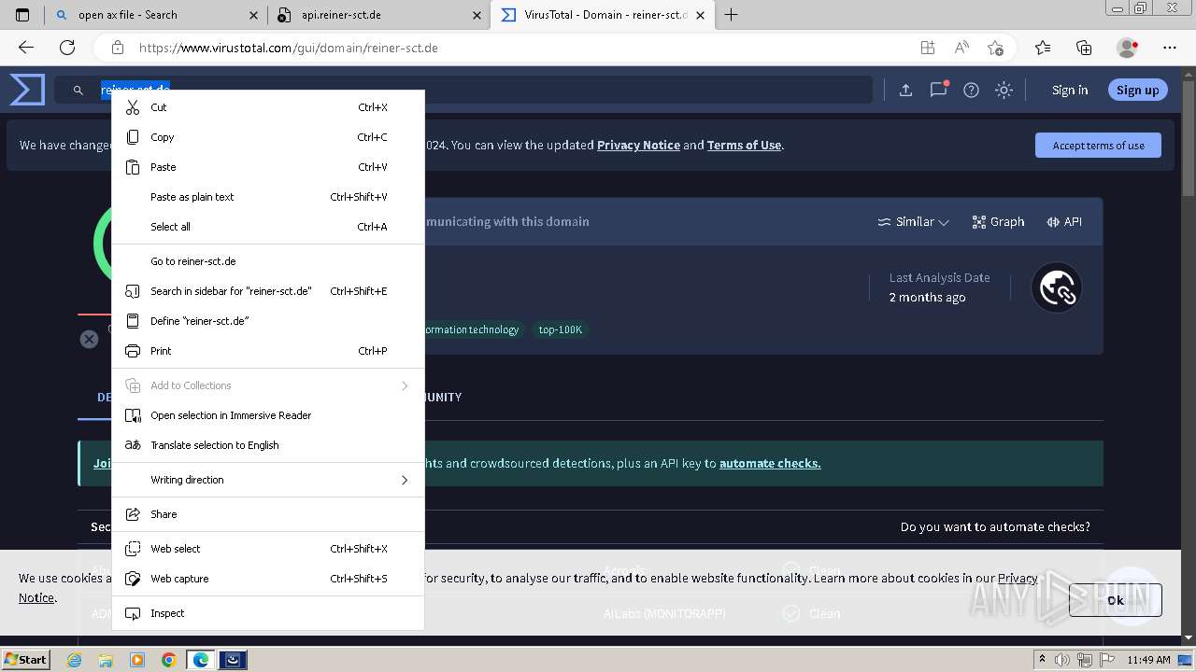Image resolution: width=1196 pixels, height=672 pixels.
Task: Accept cookies with the Ok button
Action: point(1116,600)
